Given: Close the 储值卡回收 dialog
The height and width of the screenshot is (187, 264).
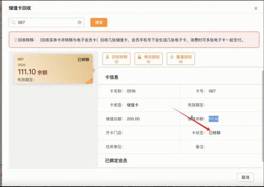Looking at the screenshot, I should pos(256,8).
